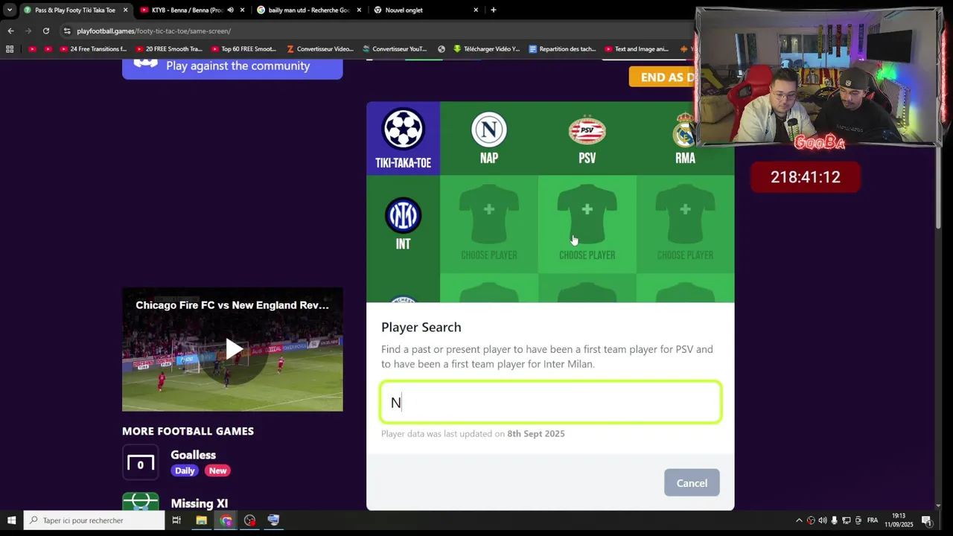This screenshot has width=953, height=536.
Task: Show hidden system tray icons chevron
Action: click(x=799, y=520)
